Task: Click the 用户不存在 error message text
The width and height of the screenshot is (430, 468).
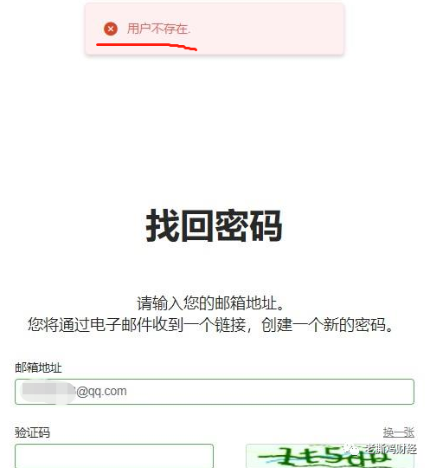Action: pyautogui.click(x=158, y=29)
